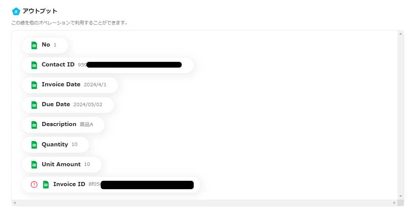Click the sheets icon beside Contact ID
This screenshot has width=417, height=215.
(x=34, y=65)
